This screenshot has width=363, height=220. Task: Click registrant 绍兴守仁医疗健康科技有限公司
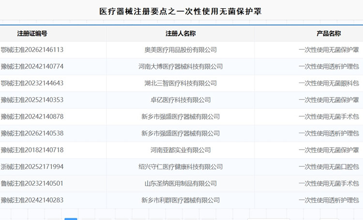[181, 166]
